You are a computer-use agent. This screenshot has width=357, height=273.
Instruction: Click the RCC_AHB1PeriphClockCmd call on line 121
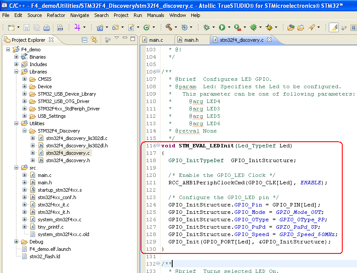click(x=206, y=183)
